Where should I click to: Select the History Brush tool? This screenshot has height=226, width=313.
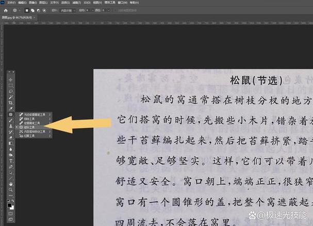pyautogui.click(x=11, y=132)
